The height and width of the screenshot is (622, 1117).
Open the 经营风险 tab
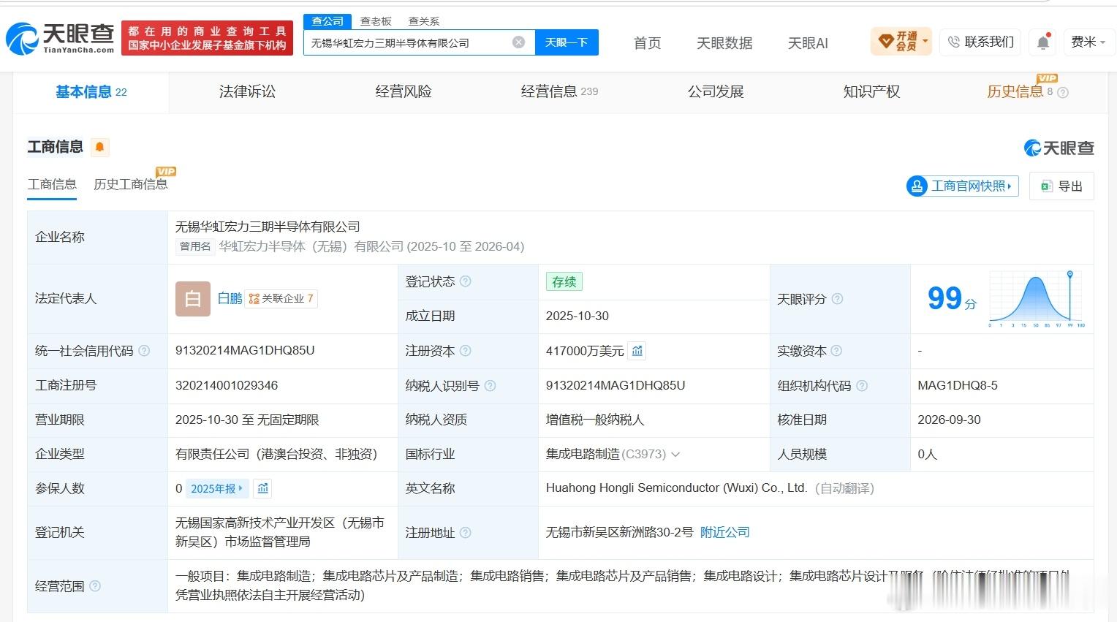pyautogui.click(x=404, y=92)
